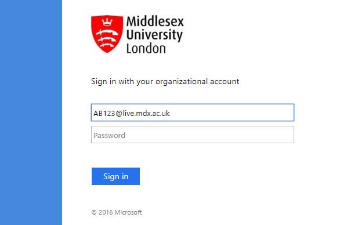Image resolution: width=340 pixels, height=225 pixels.
Task: Select the "London" word in the logo
Action: (x=146, y=49)
